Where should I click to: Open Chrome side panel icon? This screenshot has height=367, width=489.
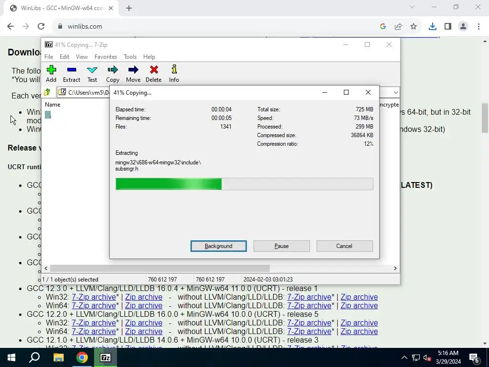448,26
